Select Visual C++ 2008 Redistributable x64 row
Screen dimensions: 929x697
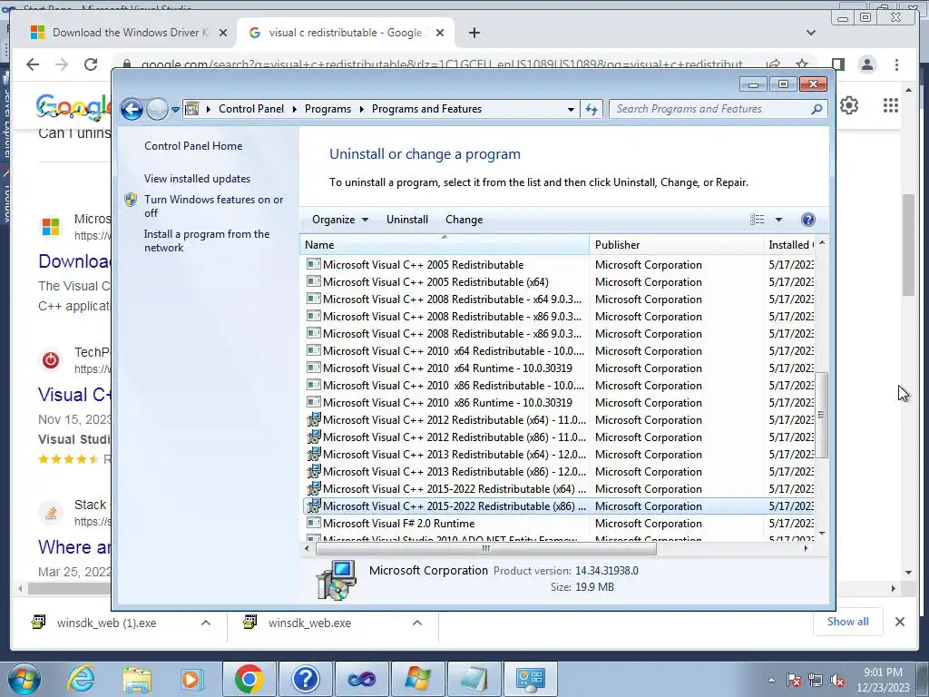[x=559, y=299]
